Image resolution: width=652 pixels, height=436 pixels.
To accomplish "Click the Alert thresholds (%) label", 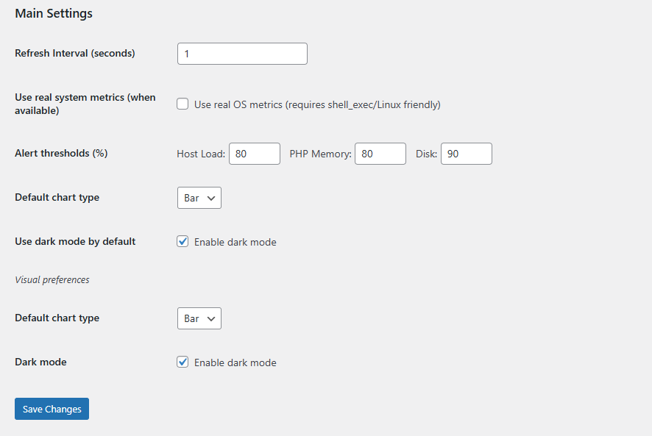I will tap(61, 153).
